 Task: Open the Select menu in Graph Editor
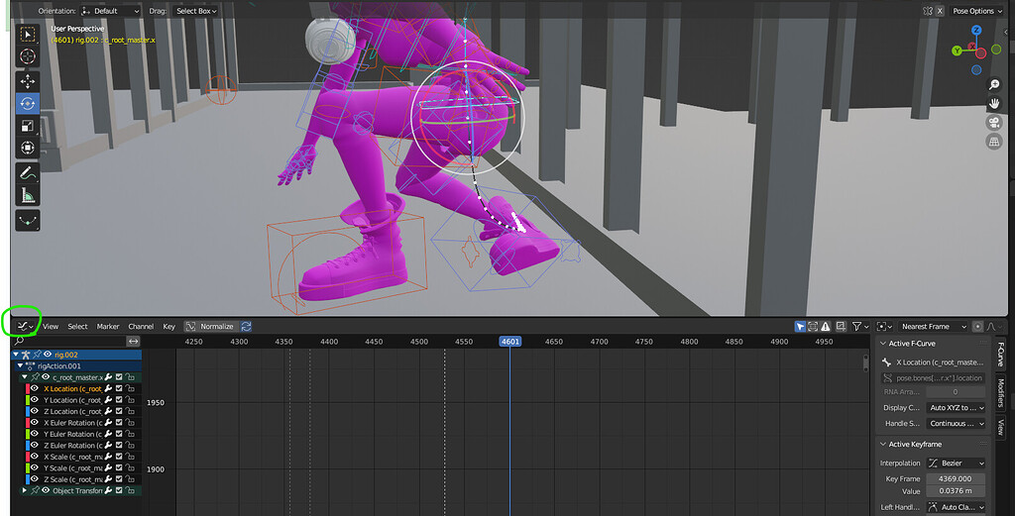[77, 327]
